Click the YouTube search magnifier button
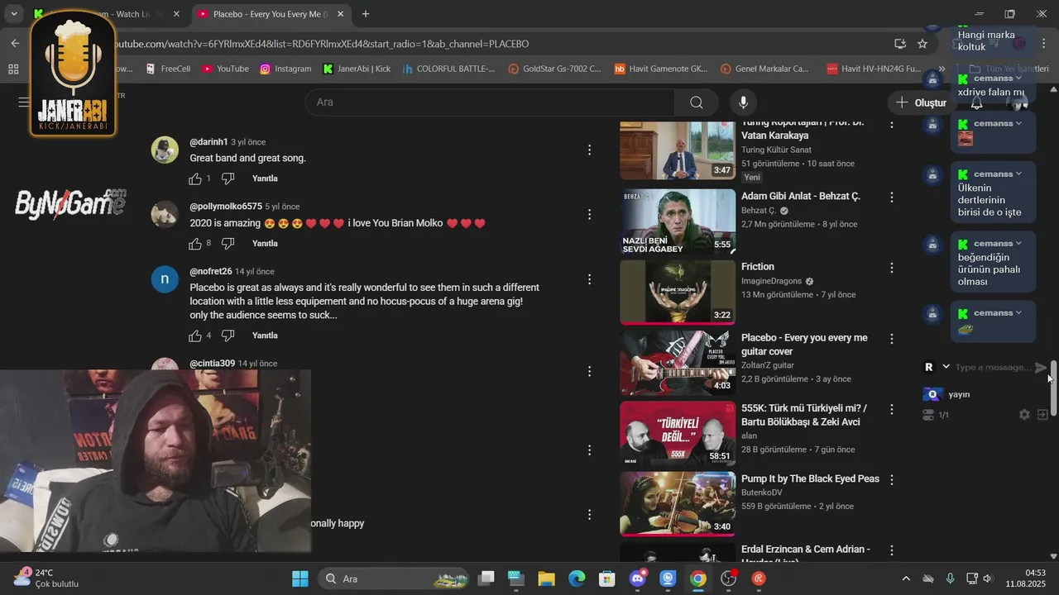 697,102
